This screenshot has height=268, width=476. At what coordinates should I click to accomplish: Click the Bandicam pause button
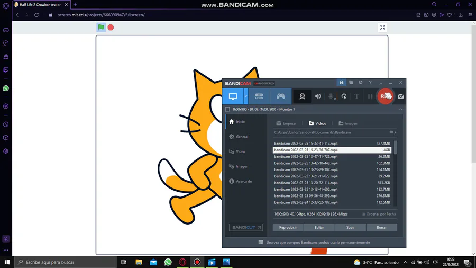click(x=370, y=96)
